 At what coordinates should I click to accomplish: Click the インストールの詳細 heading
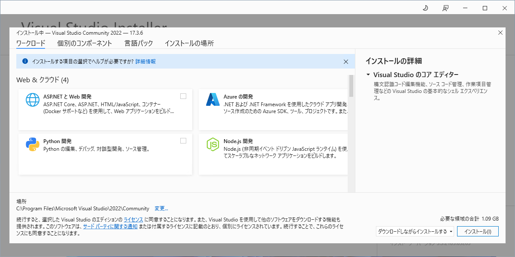pyautogui.click(x=394, y=61)
